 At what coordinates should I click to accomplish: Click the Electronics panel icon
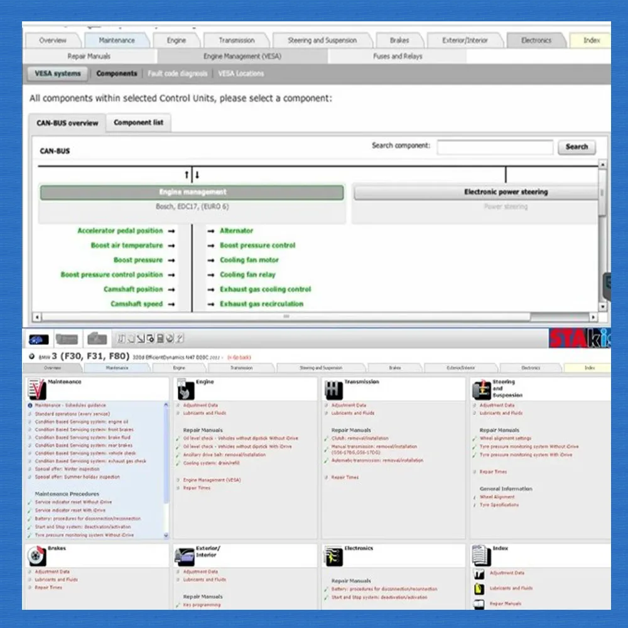[x=333, y=556]
